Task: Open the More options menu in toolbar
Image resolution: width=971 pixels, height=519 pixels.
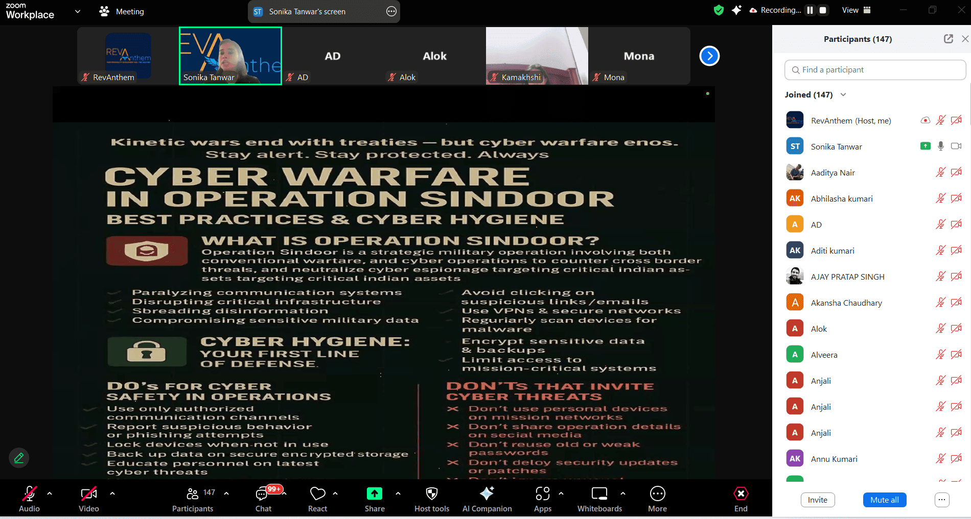Action: pyautogui.click(x=657, y=499)
